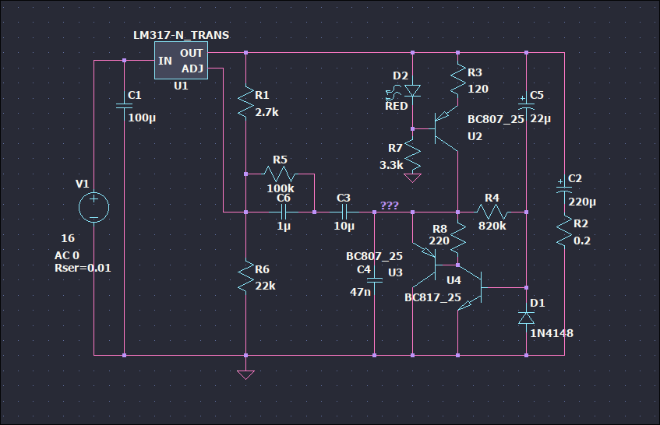
Task: Click the AC 0 source parameter
Action: 67,255
